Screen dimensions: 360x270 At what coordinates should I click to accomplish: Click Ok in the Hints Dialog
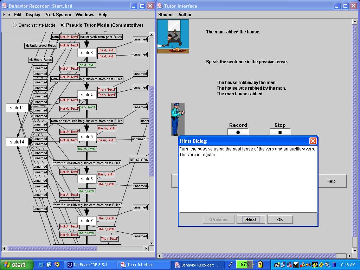pos(280,219)
